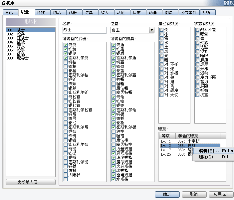Image resolution: width=234 pixels, height=200 pixels.
Task: Uncheck the 铜剑 weapon checkbox
Action: tap(66, 45)
